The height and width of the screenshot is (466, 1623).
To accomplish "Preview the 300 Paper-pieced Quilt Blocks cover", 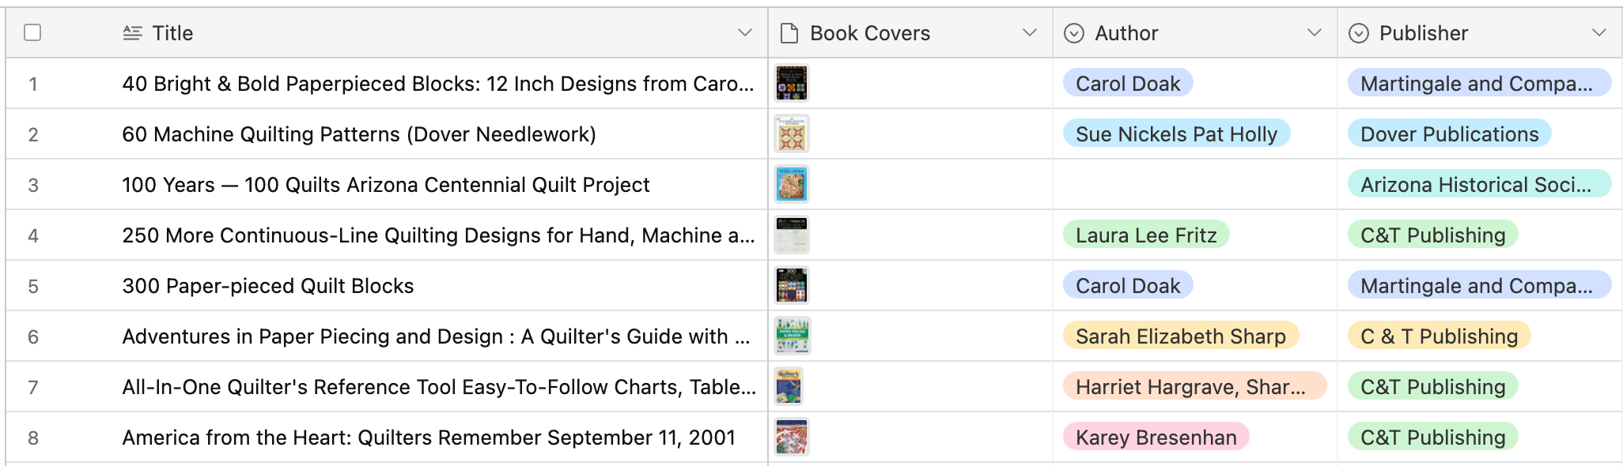I will tap(792, 285).
